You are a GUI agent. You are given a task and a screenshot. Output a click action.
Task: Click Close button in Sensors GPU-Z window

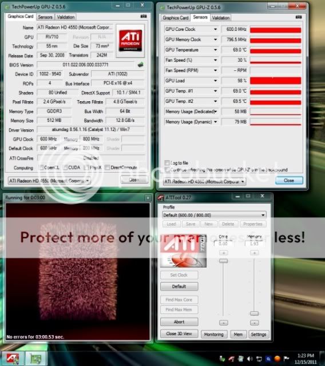289,181
